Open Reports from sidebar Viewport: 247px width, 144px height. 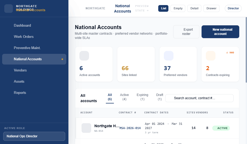point(34,93)
